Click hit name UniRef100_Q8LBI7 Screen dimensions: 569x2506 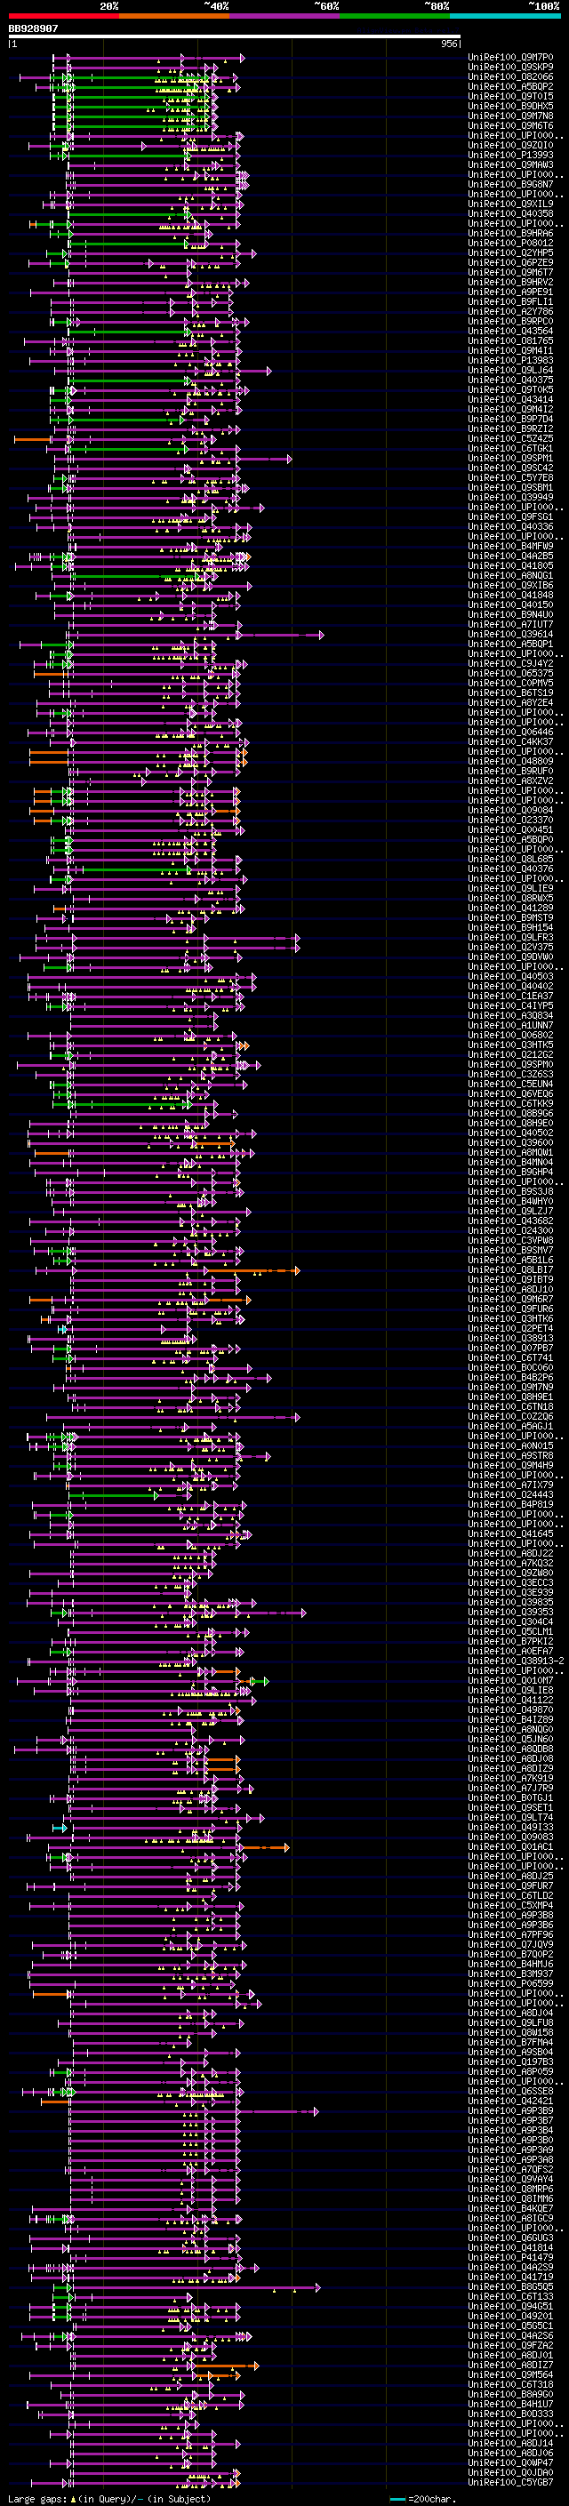[510, 1269]
